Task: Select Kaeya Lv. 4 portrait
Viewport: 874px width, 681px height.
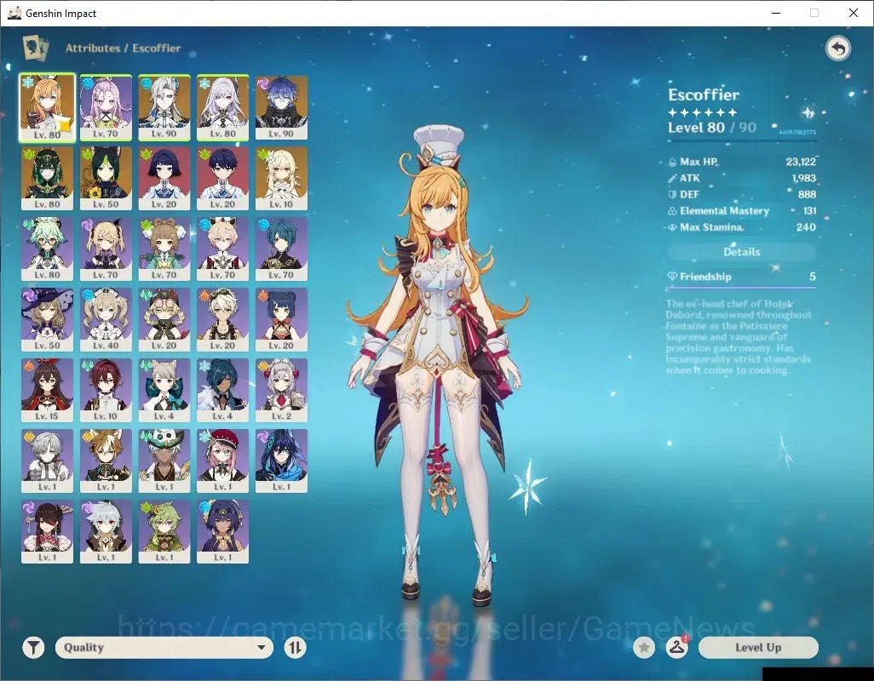Action: [x=223, y=391]
